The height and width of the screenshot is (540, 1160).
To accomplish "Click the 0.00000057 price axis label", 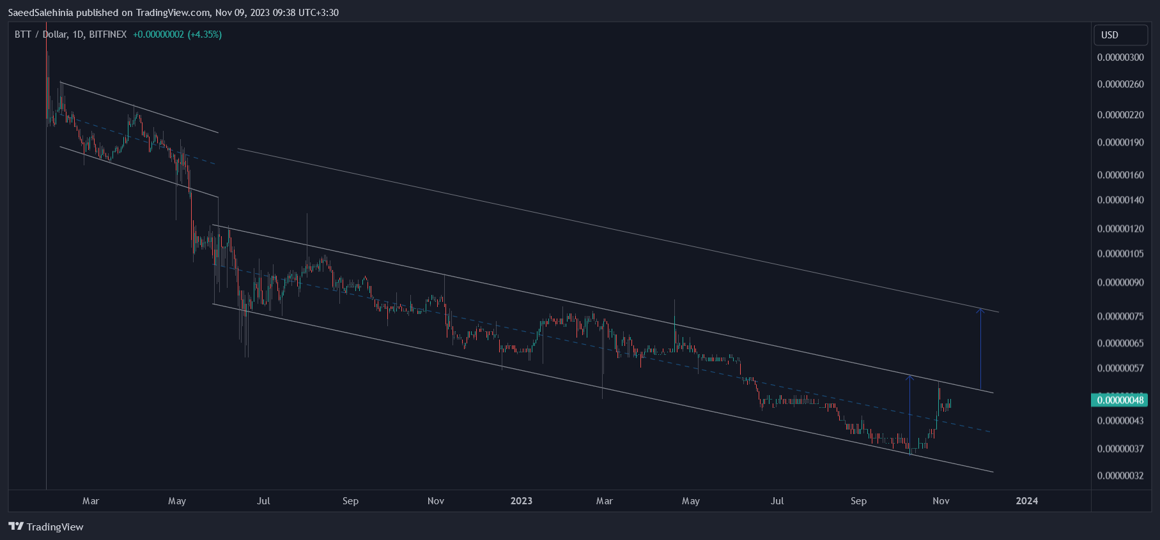I will click(1120, 368).
